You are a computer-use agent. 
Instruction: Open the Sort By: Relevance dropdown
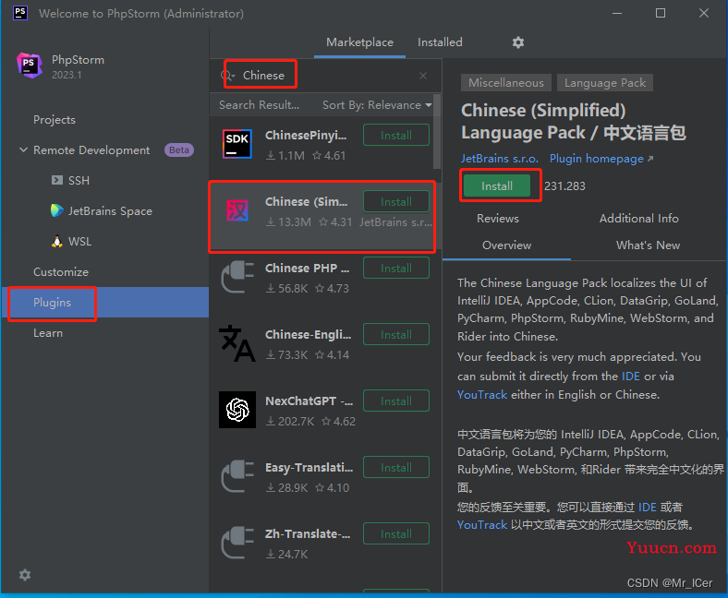(x=377, y=105)
